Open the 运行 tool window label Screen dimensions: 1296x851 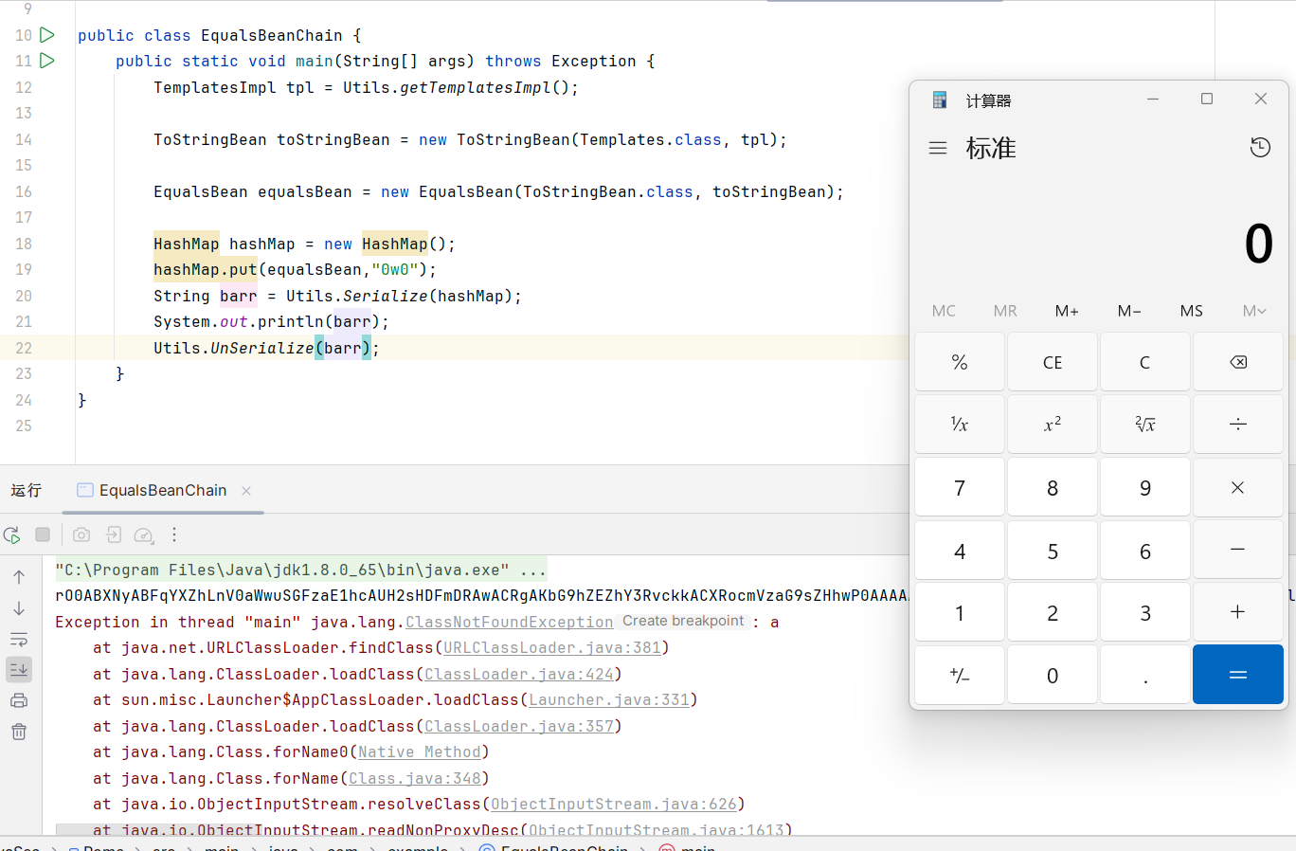pos(27,490)
